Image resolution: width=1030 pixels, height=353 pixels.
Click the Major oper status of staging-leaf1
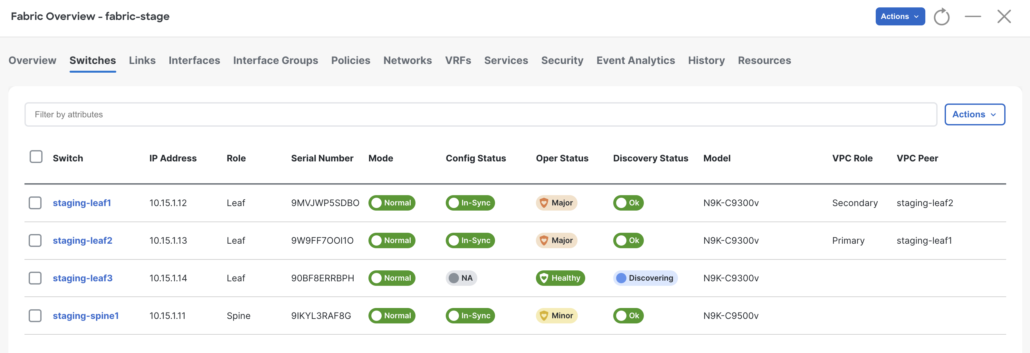coord(557,203)
